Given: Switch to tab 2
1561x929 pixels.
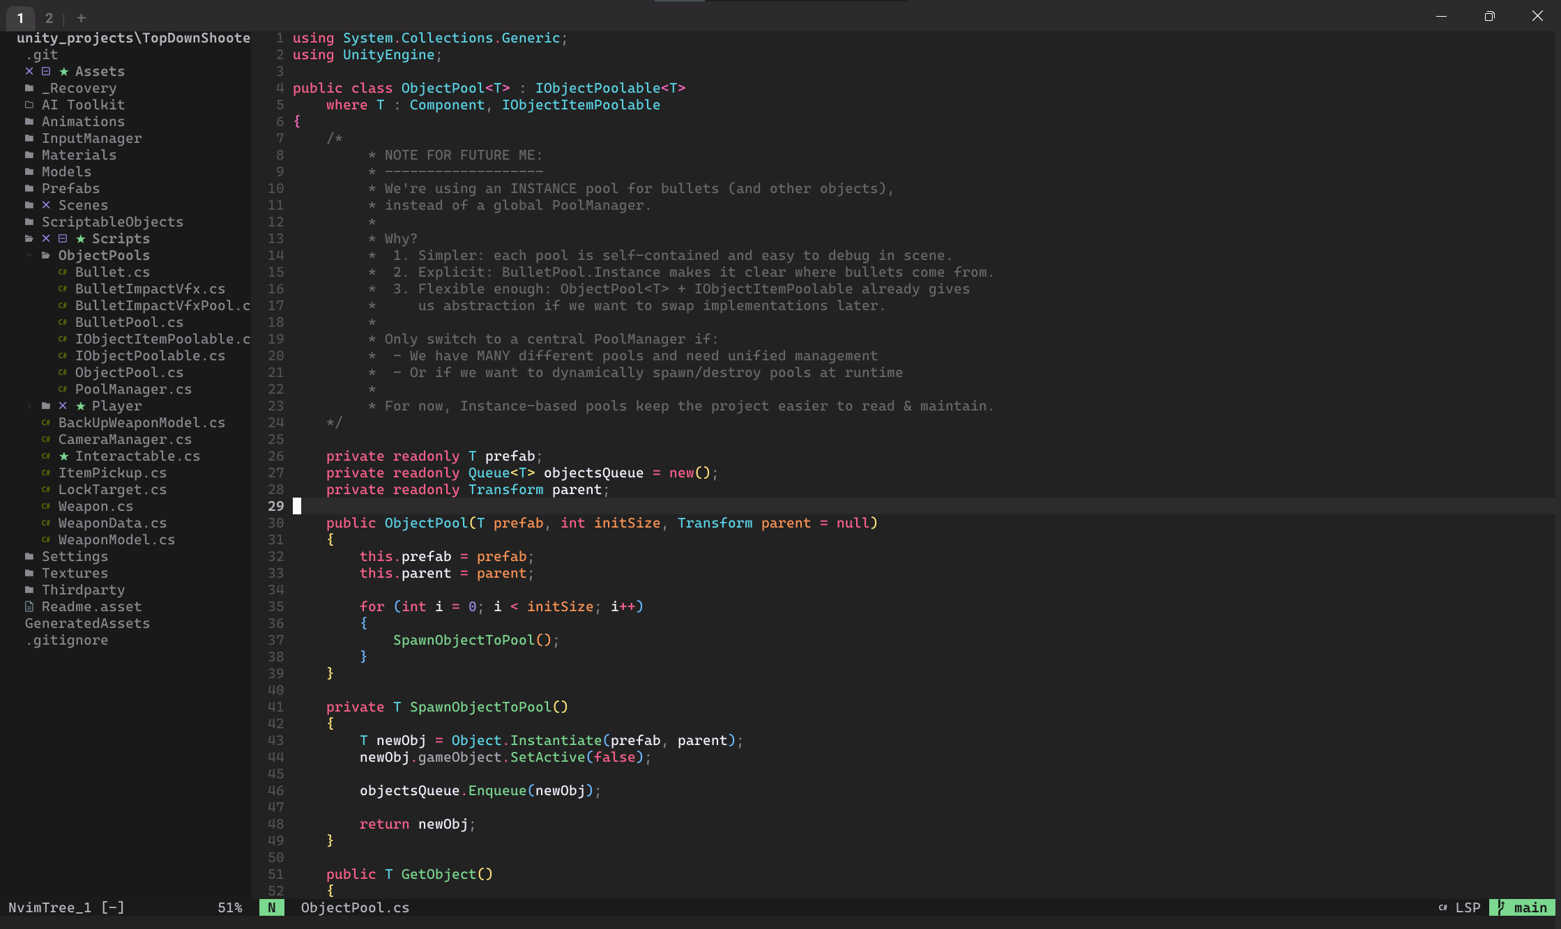Looking at the screenshot, I should pos(49,18).
